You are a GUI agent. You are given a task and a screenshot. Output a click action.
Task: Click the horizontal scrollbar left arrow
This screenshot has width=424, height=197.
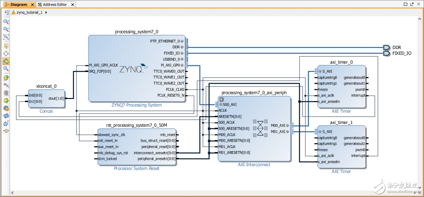coord(12,192)
